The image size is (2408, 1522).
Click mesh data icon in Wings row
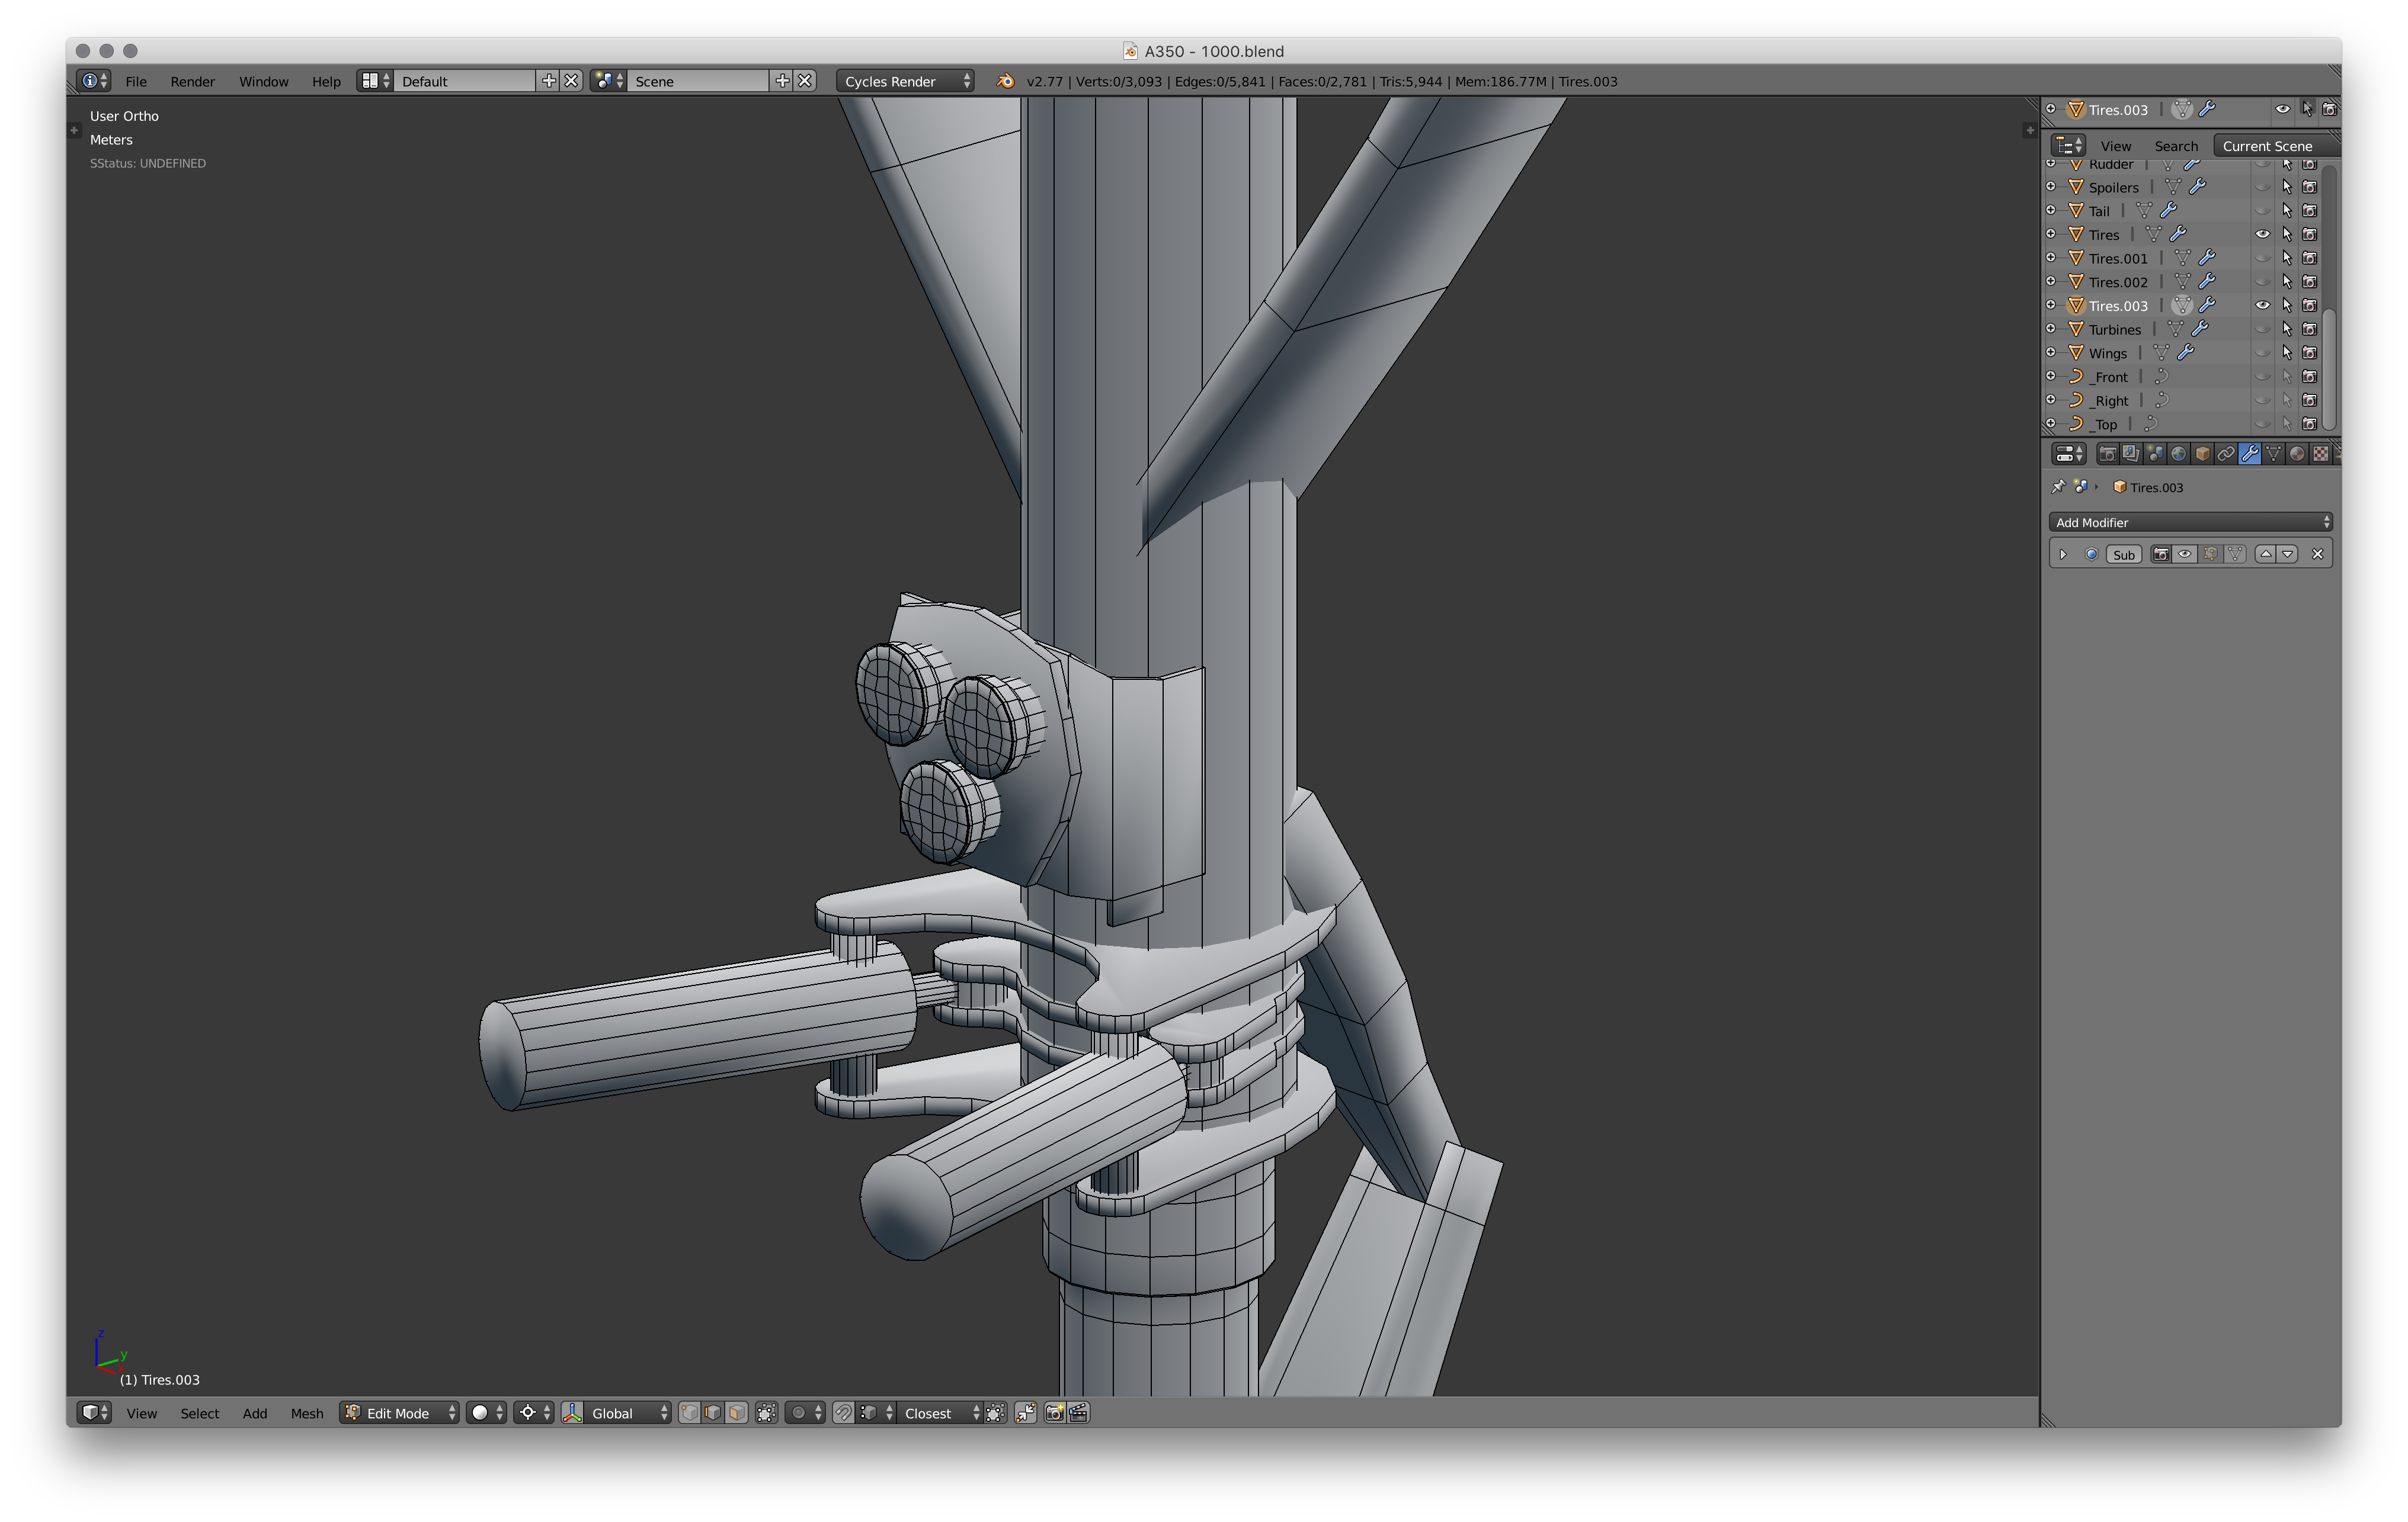[x=2161, y=353]
